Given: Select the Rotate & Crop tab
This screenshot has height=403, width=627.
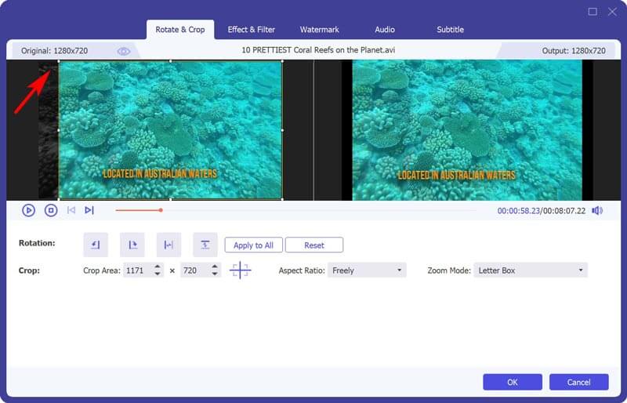Looking at the screenshot, I should (x=180, y=30).
